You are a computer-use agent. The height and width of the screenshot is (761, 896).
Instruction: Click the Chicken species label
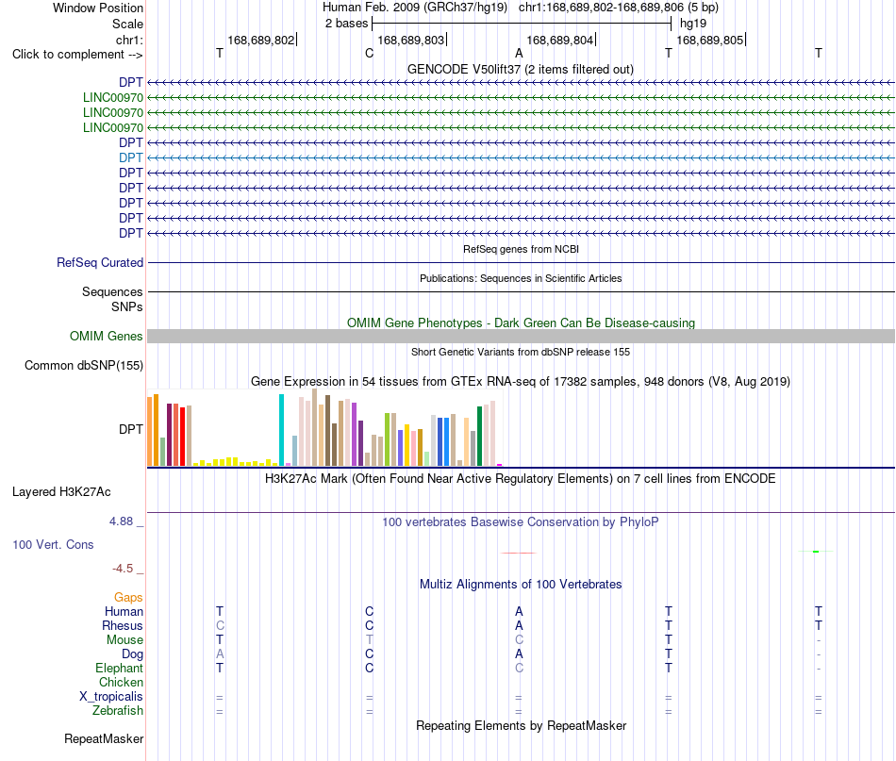pyautogui.click(x=121, y=682)
